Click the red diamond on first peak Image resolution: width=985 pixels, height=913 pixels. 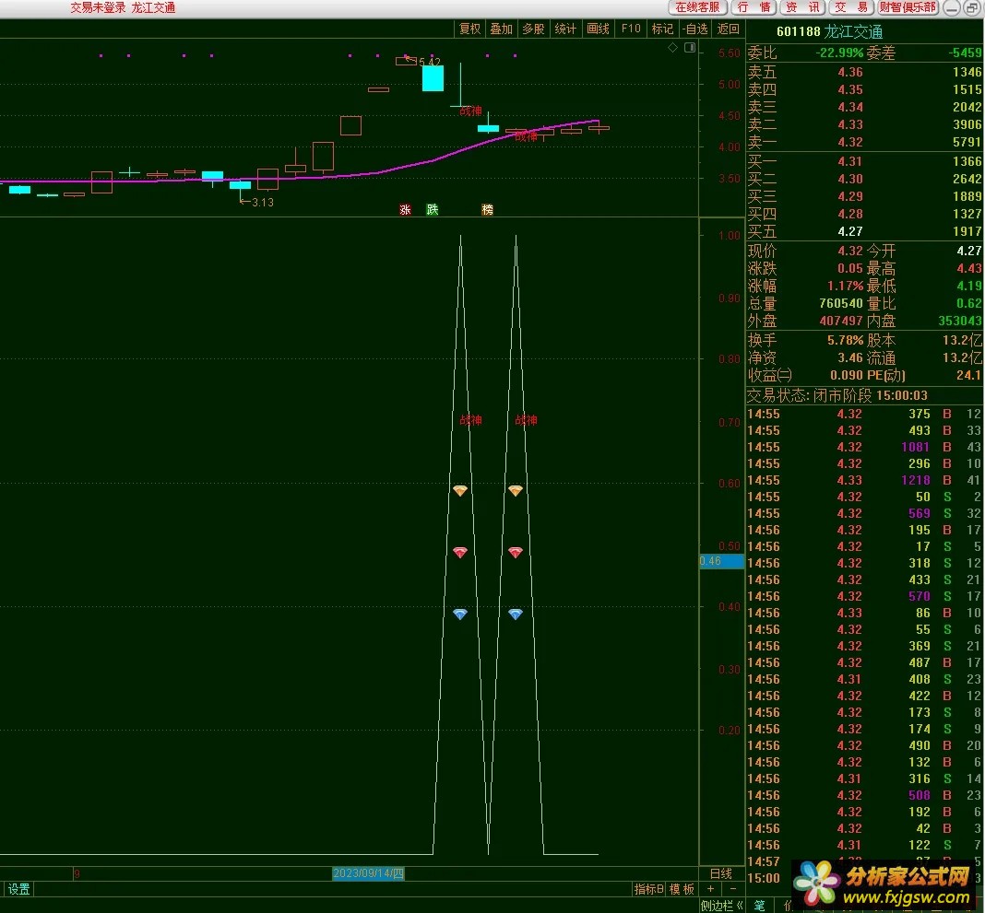[x=460, y=552]
